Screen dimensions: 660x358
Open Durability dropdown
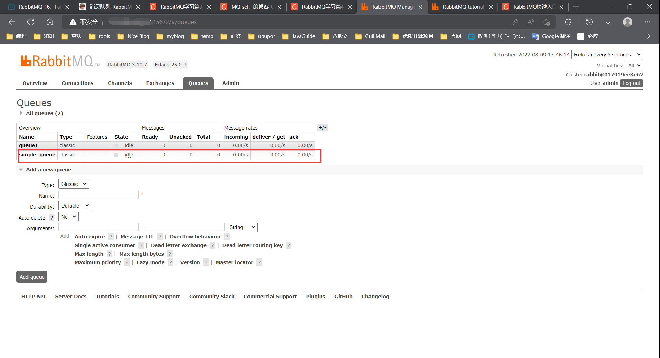75,206
